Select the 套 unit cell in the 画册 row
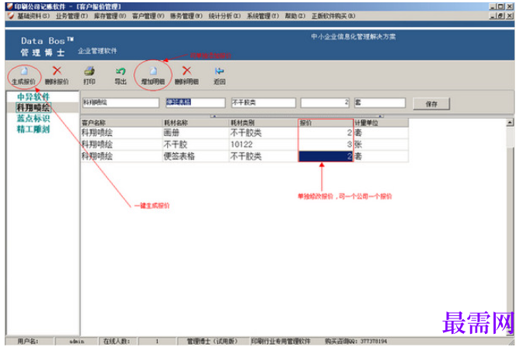 [381, 133]
